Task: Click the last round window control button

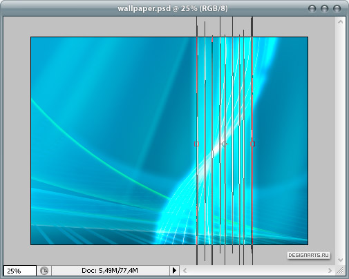Action: [x=337, y=9]
